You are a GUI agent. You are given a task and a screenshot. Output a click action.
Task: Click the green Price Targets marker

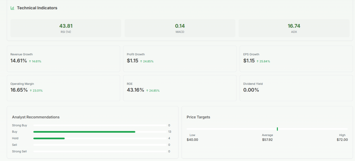[277, 129]
